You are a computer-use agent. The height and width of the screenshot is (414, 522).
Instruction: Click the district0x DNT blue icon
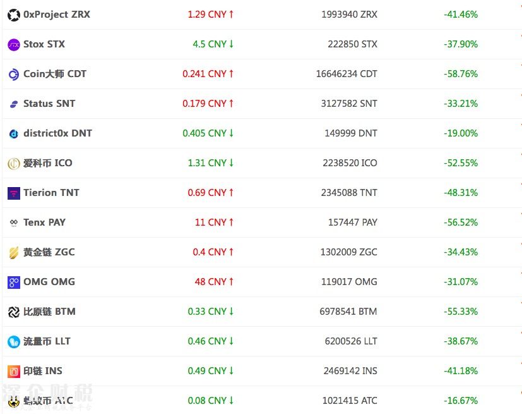[14, 133]
